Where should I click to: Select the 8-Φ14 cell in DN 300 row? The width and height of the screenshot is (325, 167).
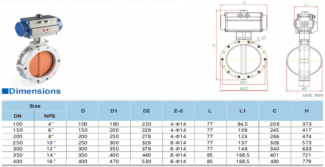(x=178, y=149)
